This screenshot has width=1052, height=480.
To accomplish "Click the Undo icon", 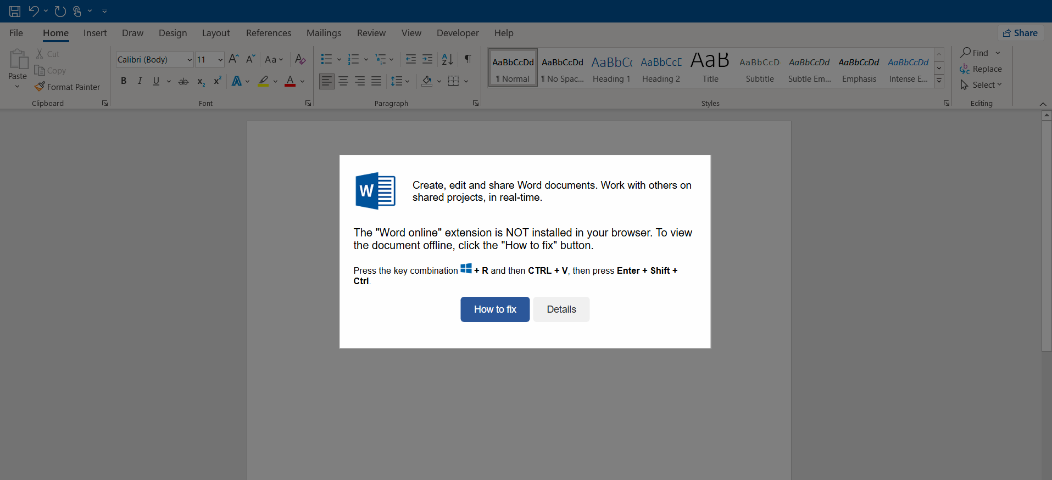I will pyautogui.click(x=34, y=11).
